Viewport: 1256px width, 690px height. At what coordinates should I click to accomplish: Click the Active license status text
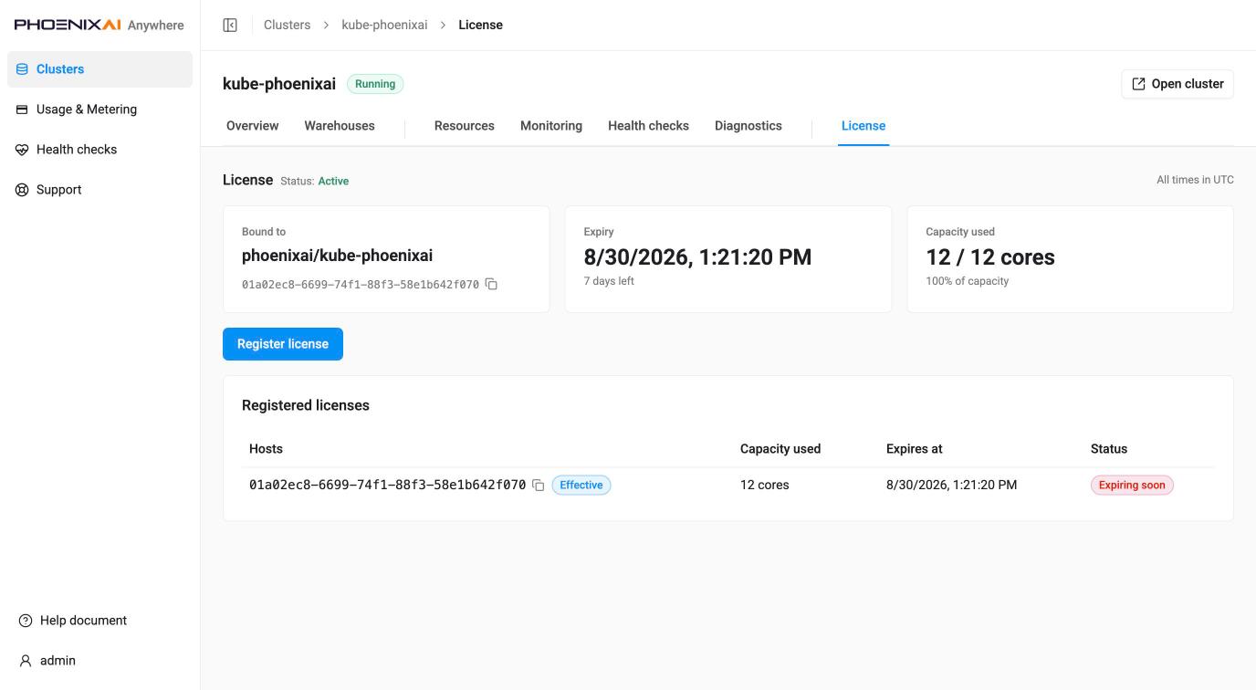tap(333, 181)
